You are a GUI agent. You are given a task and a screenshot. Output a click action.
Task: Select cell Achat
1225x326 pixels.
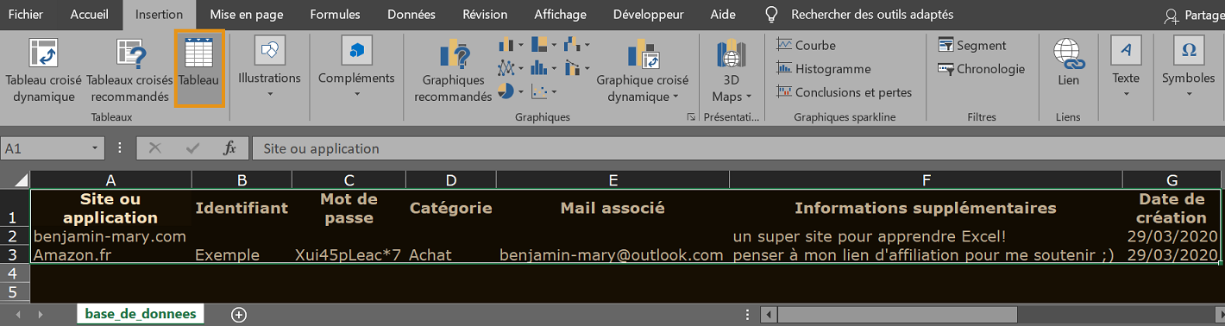(451, 254)
